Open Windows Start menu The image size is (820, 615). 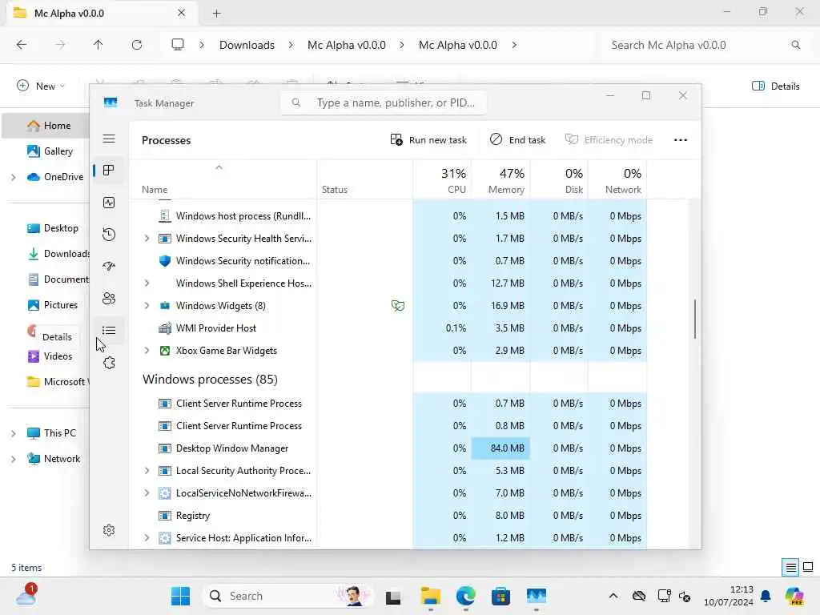click(x=181, y=596)
